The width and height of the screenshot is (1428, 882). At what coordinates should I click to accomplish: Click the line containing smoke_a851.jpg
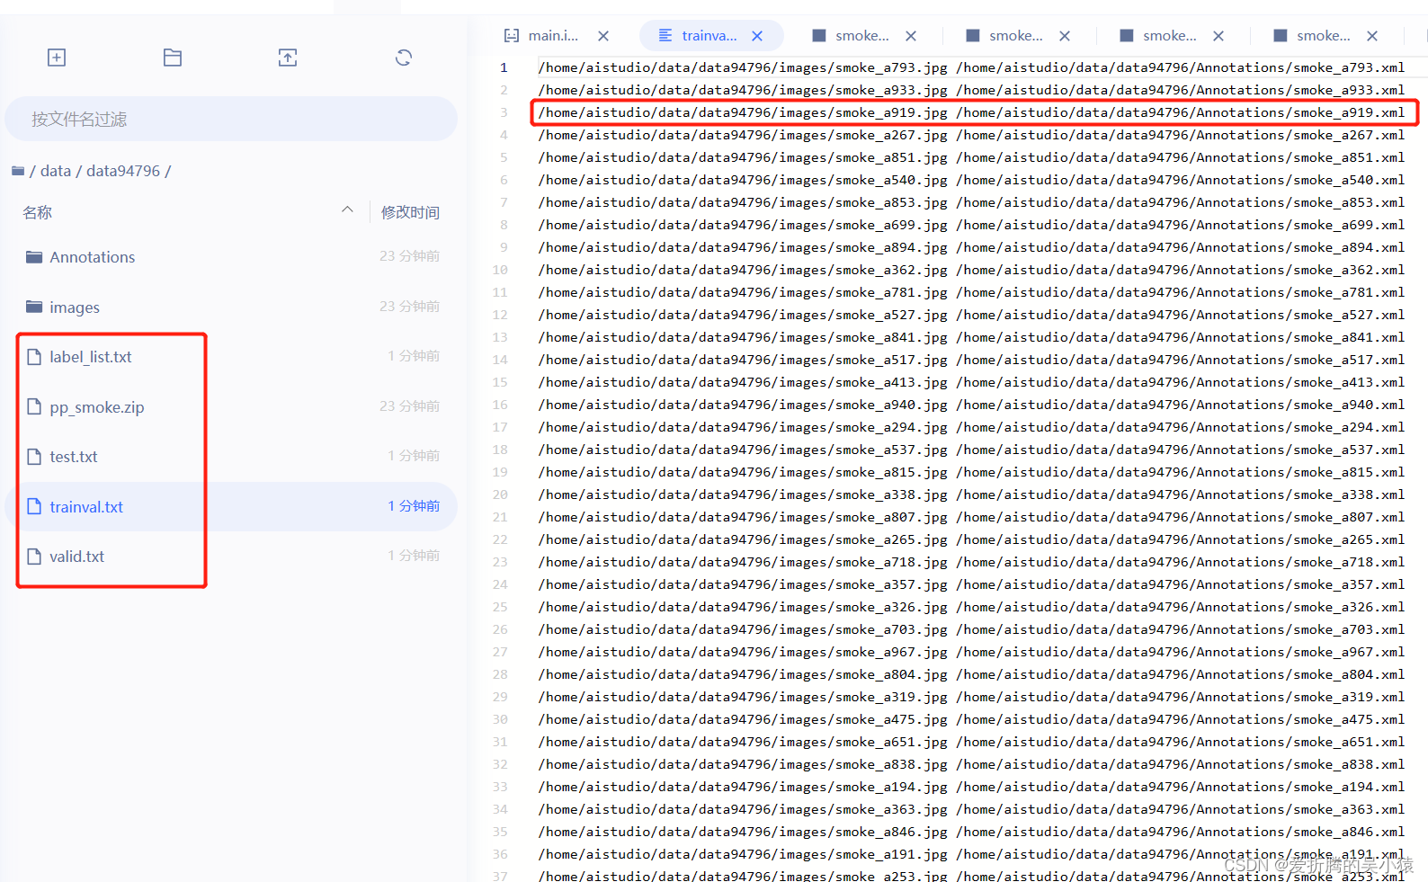pos(971,157)
